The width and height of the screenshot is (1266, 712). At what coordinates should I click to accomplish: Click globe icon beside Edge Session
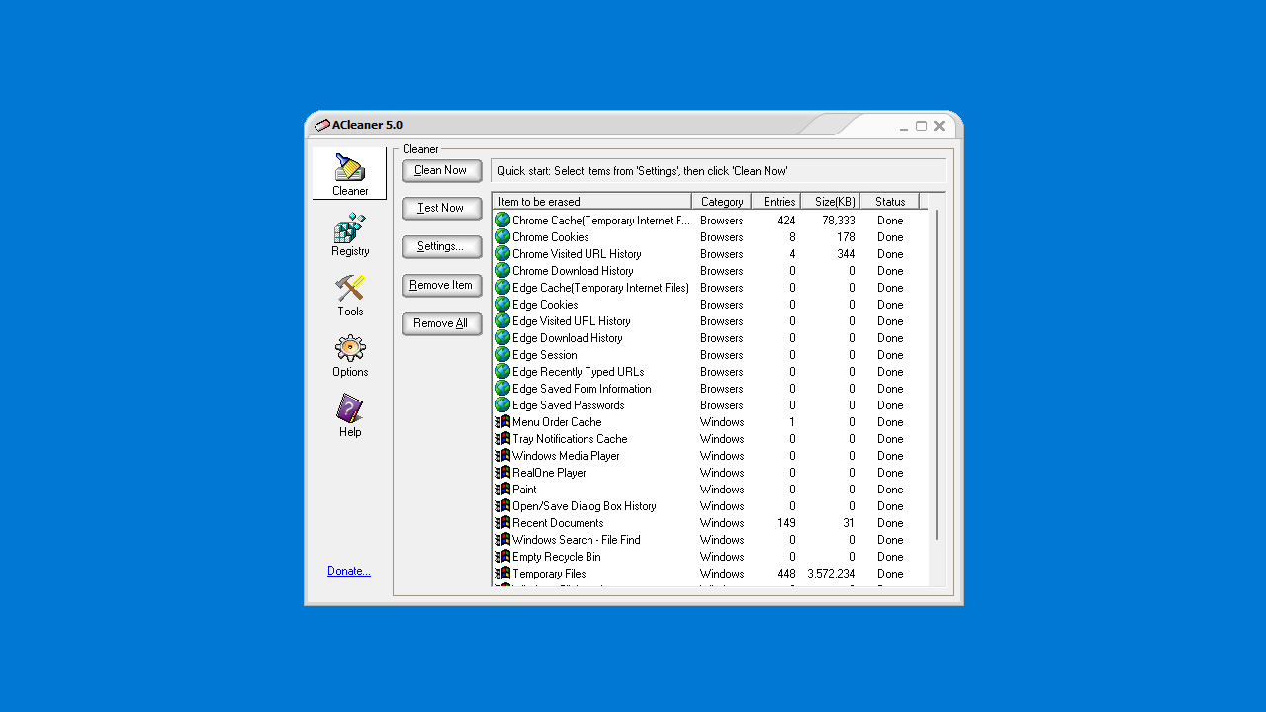[502, 355]
